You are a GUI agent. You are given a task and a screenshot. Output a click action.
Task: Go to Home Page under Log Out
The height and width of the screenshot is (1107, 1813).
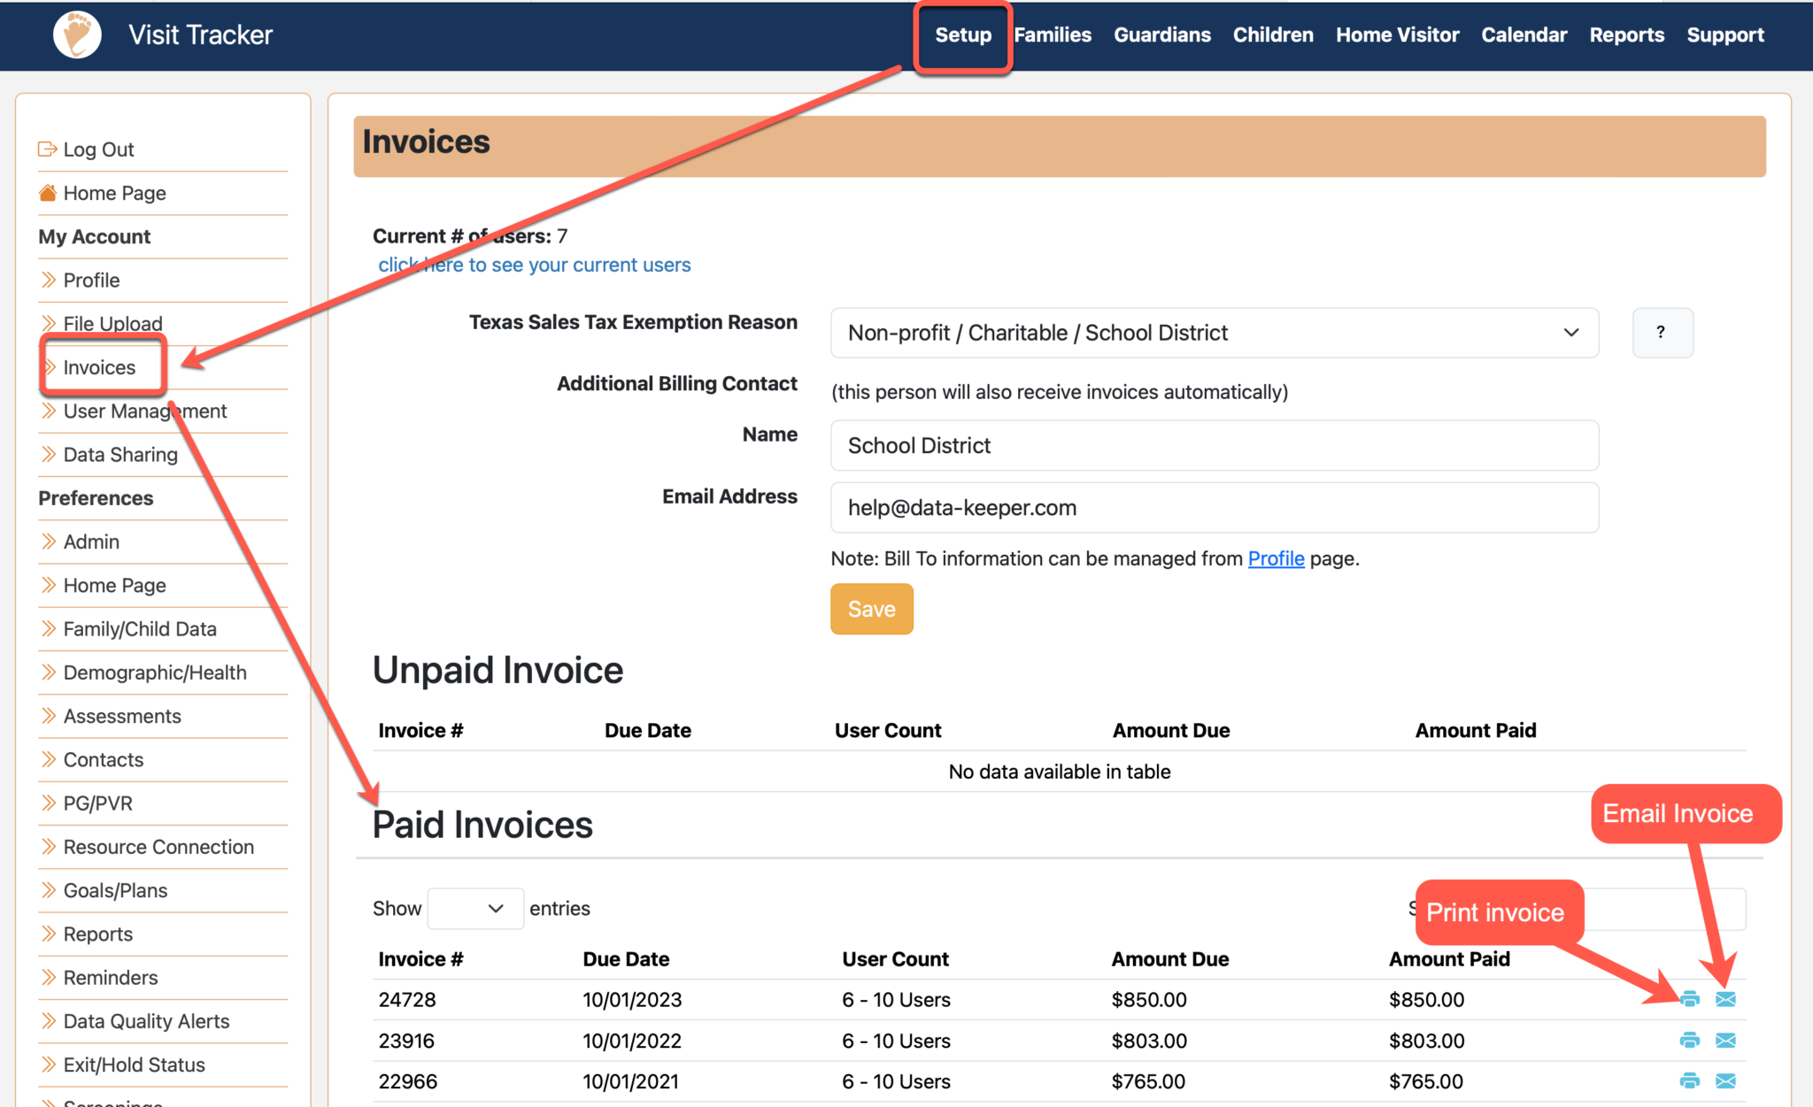point(114,192)
